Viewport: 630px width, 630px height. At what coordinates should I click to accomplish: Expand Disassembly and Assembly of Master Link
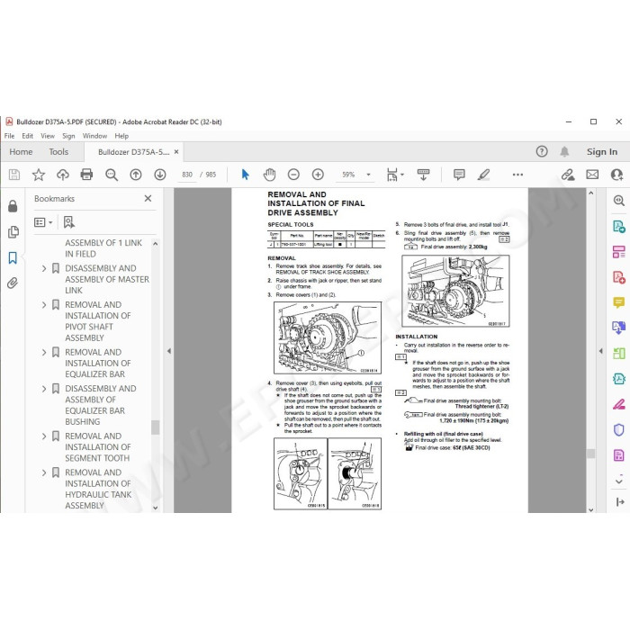pyautogui.click(x=44, y=268)
